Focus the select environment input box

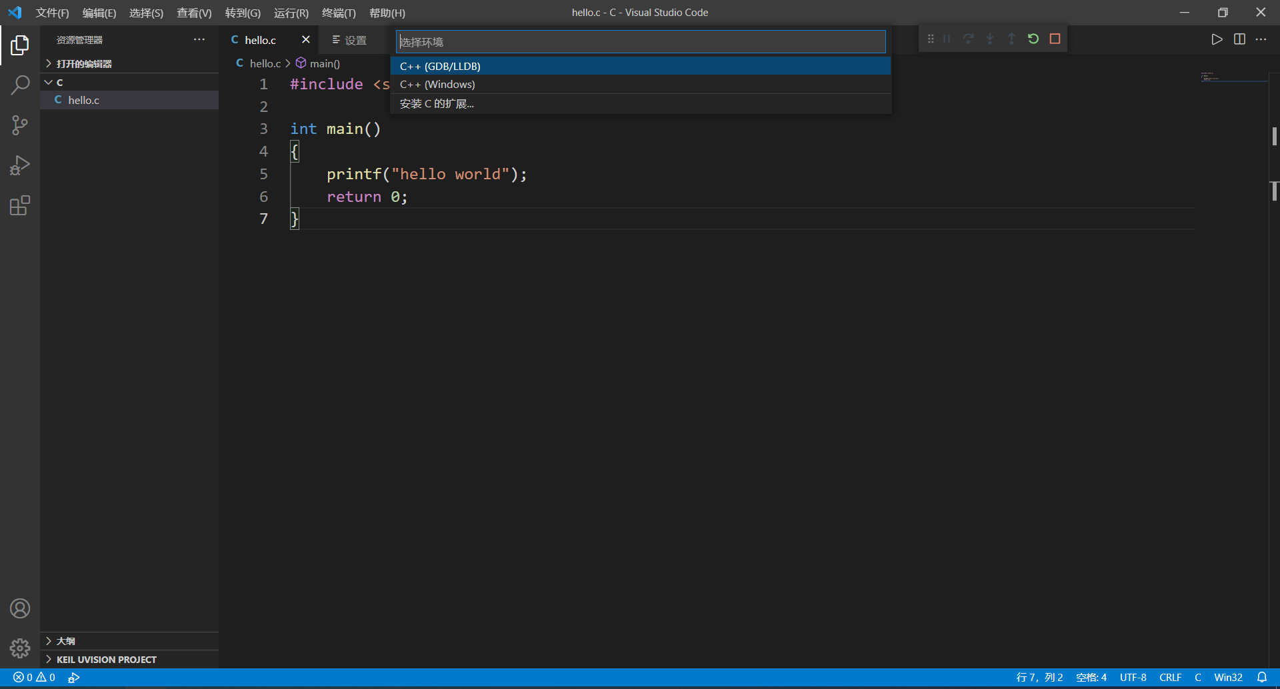(x=641, y=42)
